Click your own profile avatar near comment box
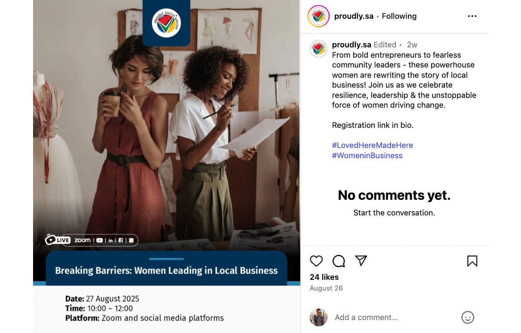 319,317
